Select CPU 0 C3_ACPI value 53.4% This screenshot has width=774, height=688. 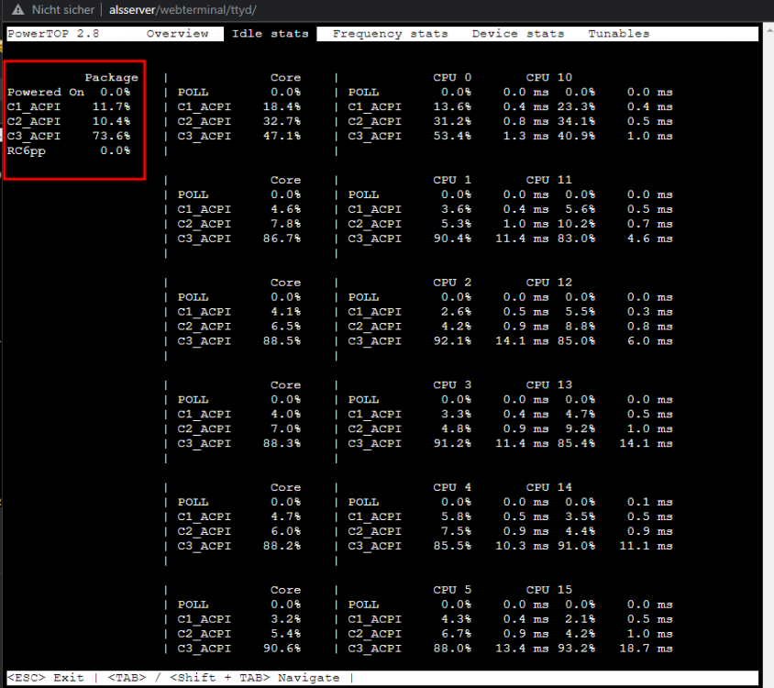[452, 136]
